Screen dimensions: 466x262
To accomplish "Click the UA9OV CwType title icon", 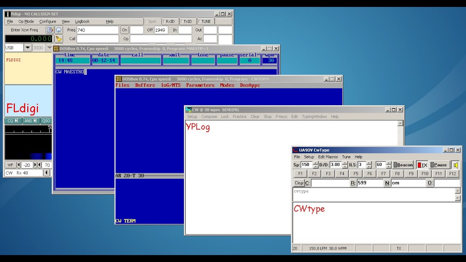I will (x=296, y=150).
